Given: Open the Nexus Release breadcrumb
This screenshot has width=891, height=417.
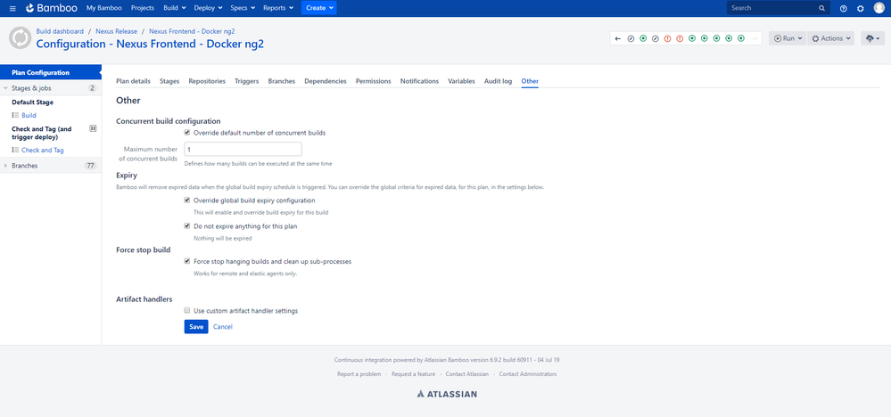Looking at the screenshot, I should pyautogui.click(x=117, y=31).
